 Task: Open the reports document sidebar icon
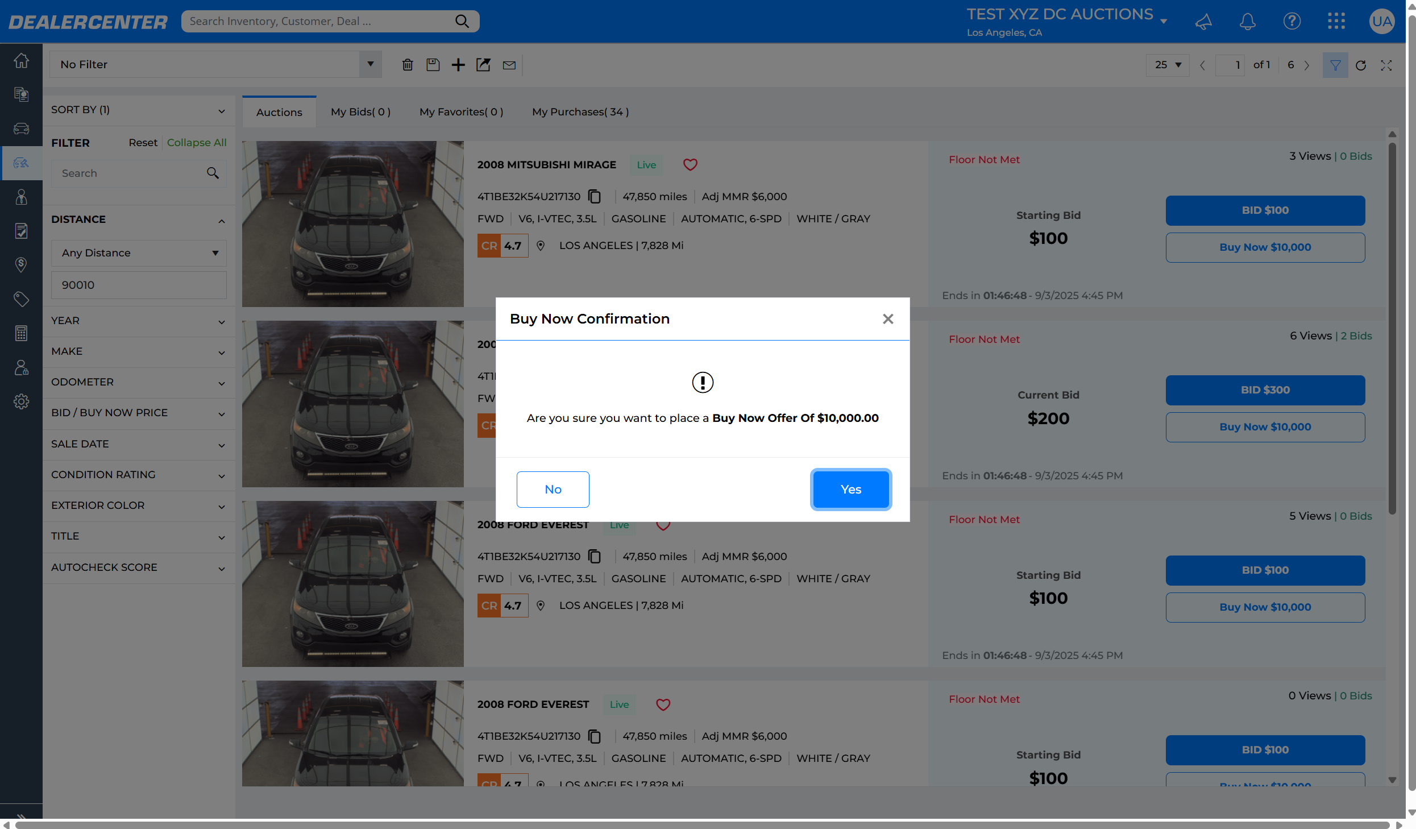pos(21,94)
